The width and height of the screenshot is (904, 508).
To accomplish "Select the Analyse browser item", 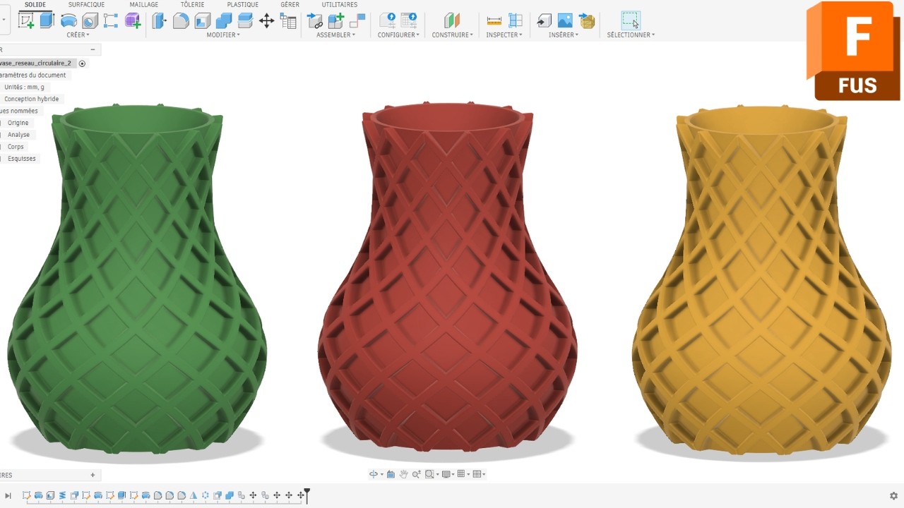I will [19, 135].
